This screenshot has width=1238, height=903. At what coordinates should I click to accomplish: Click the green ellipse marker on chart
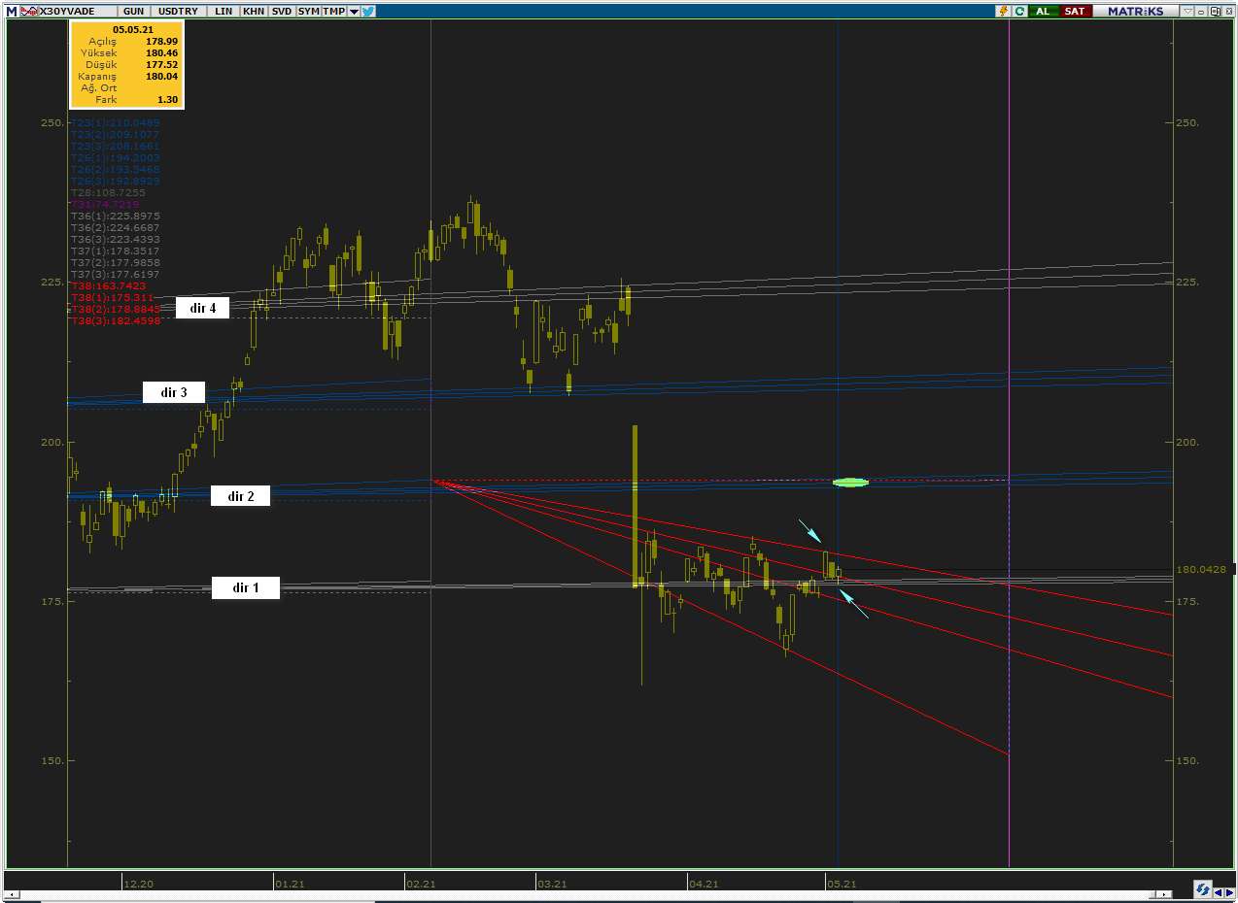click(850, 482)
